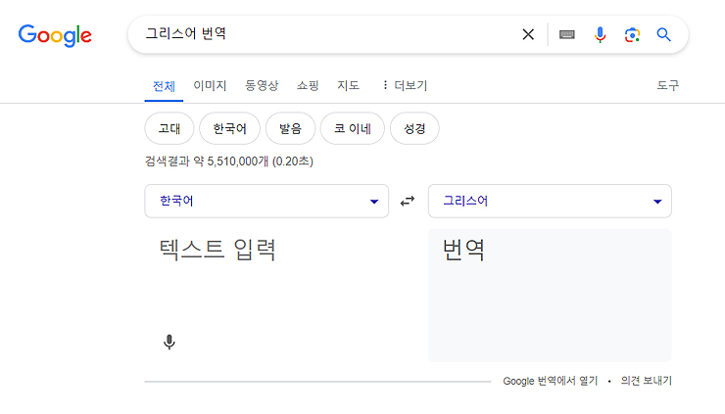725x414 pixels.
Task: Open the 지도 tab
Action: [348, 85]
